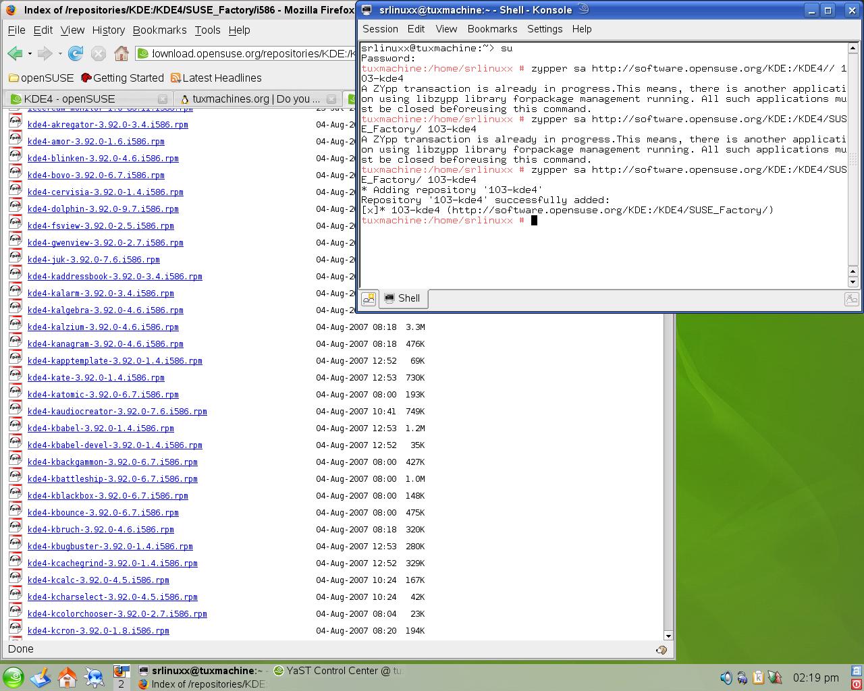Click the rpm icon beside kde4-kbounce

pos(16,509)
